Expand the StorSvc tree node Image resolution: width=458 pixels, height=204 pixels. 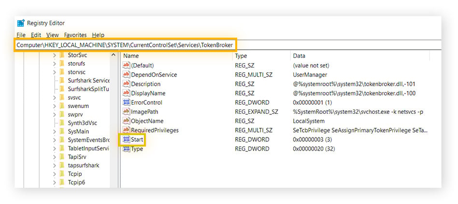pos(55,55)
